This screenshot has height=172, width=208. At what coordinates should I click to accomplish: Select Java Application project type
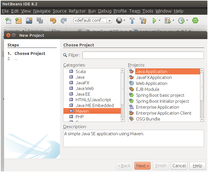164,72
